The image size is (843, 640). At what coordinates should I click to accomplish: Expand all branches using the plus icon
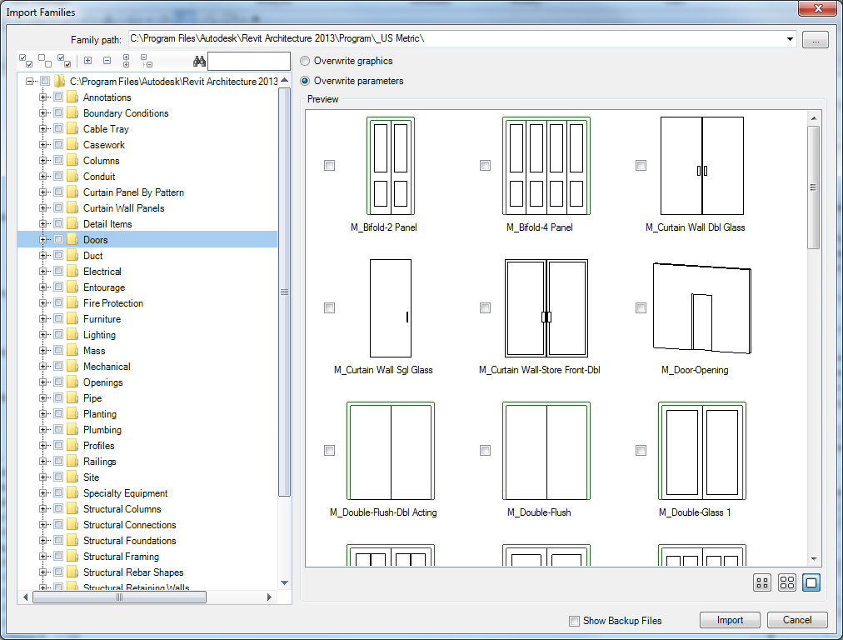coord(87,61)
